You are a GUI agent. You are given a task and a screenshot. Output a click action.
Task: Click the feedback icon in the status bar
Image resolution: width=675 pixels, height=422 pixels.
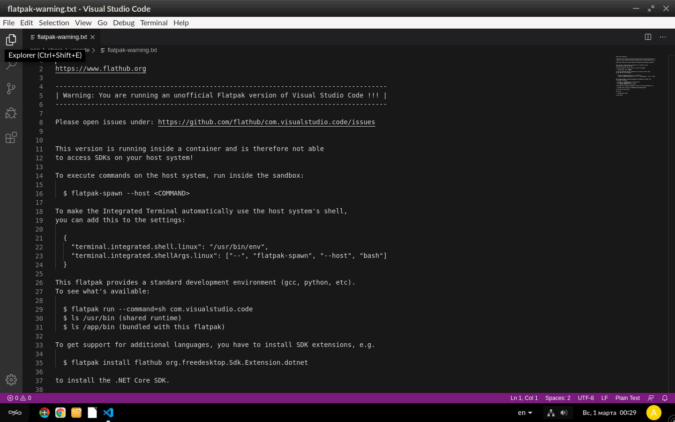(651, 398)
